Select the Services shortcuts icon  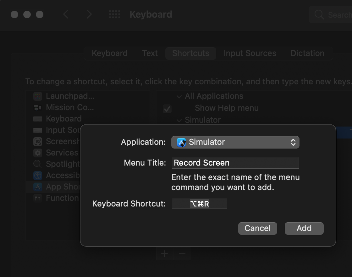(x=38, y=153)
